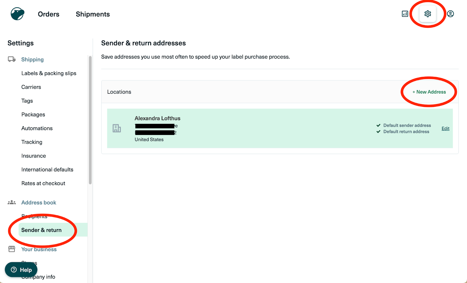Edit the Alexandra Lofthus address
The width and height of the screenshot is (467, 283).
(445, 129)
